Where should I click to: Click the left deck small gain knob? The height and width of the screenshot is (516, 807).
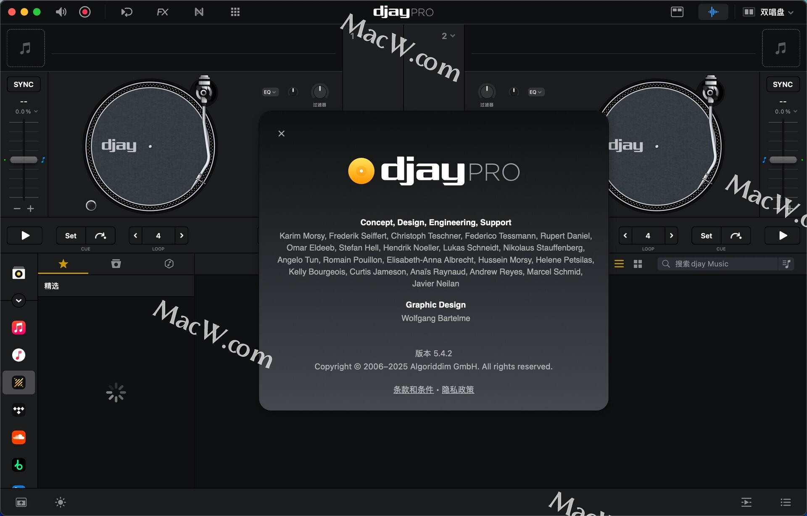293,91
